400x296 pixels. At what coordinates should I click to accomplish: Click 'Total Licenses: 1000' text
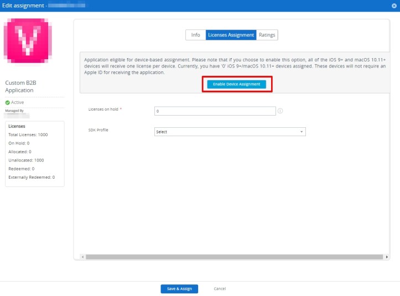[28, 134]
